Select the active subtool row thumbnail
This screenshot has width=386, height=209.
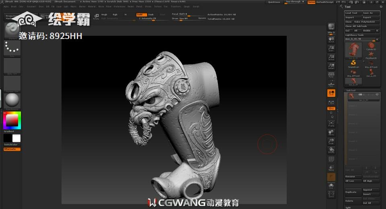[351, 96]
